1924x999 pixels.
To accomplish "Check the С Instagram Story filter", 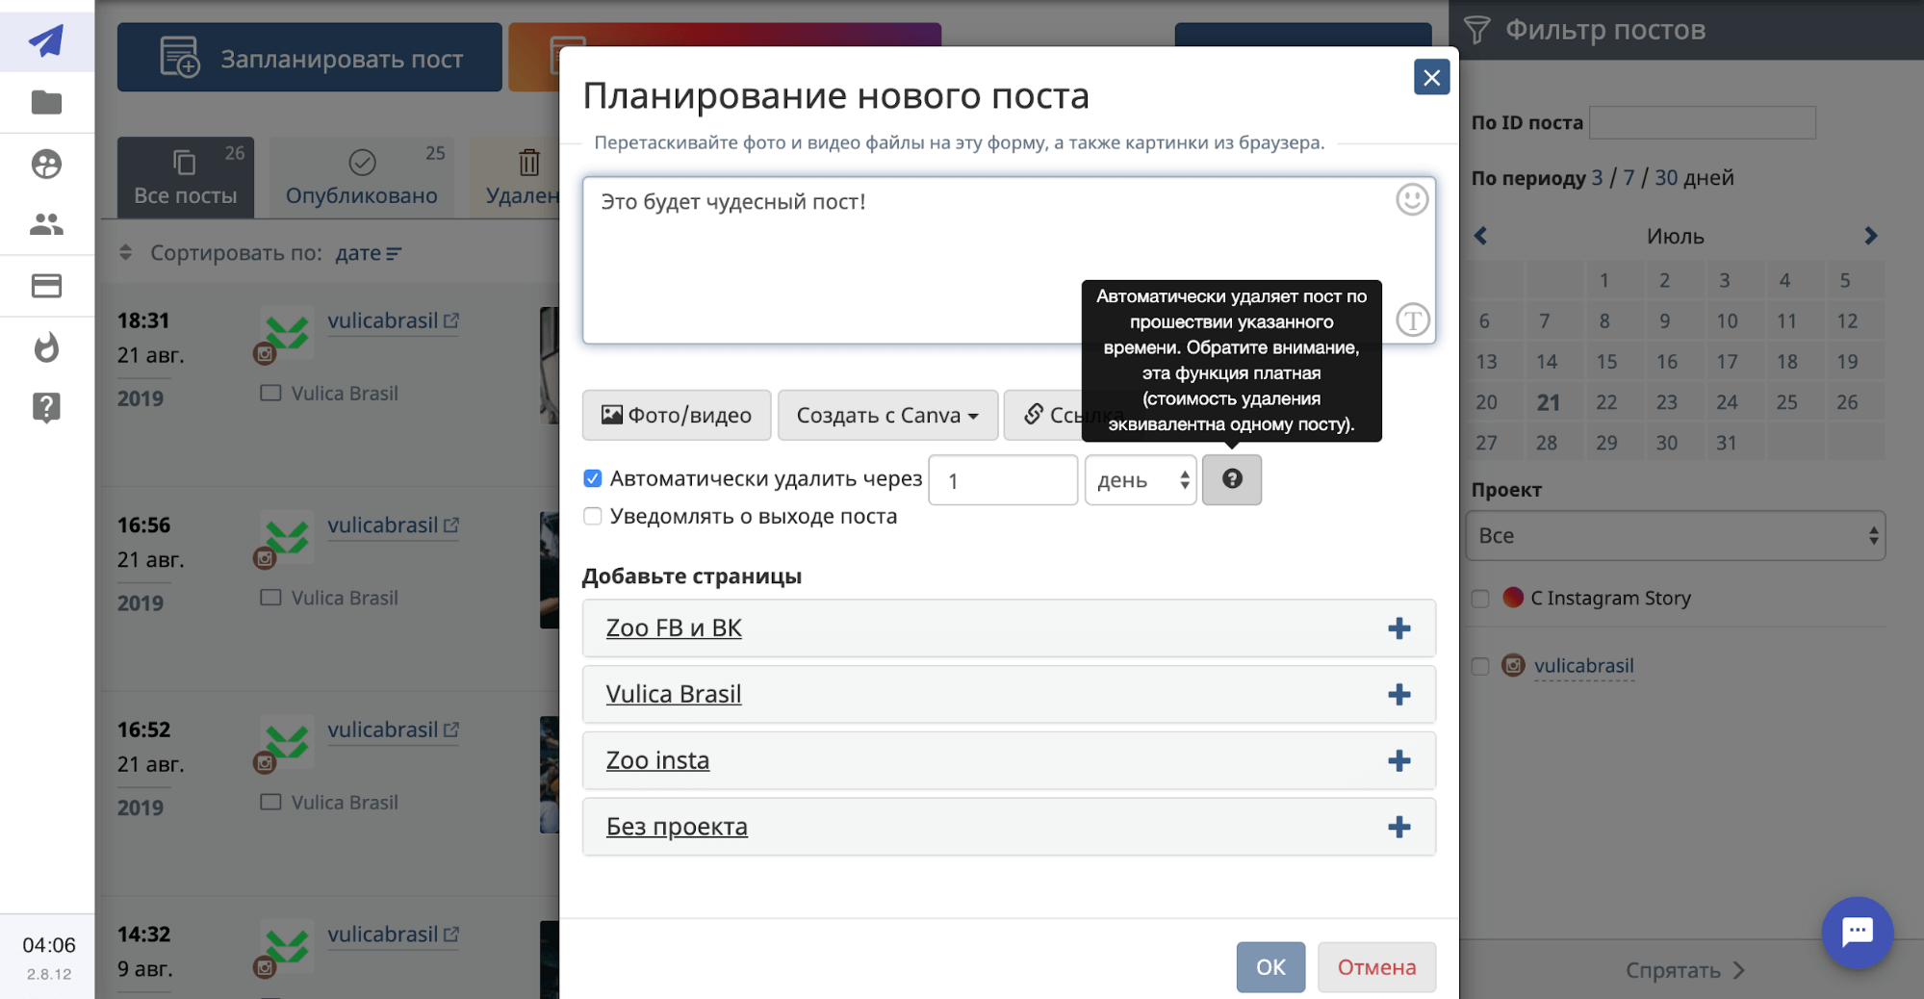I will coord(1480,599).
